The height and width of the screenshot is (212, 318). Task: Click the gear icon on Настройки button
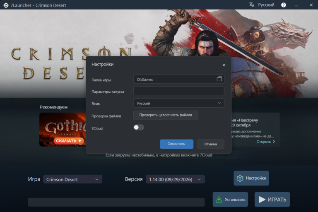pyautogui.click(x=240, y=178)
